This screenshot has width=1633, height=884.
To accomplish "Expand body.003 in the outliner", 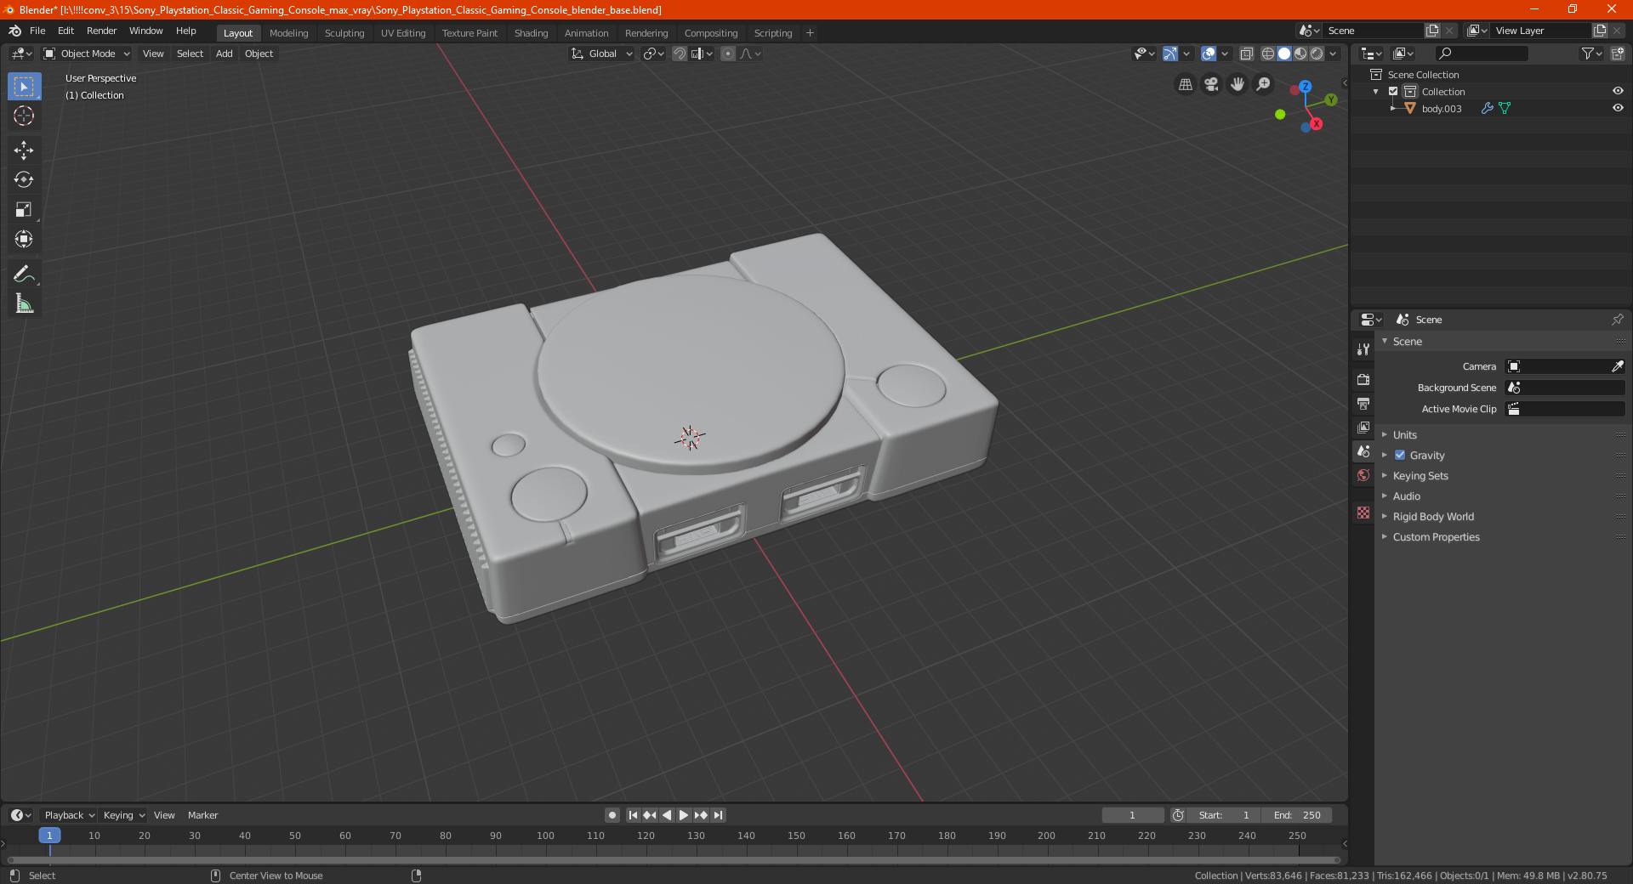I will click(x=1393, y=109).
